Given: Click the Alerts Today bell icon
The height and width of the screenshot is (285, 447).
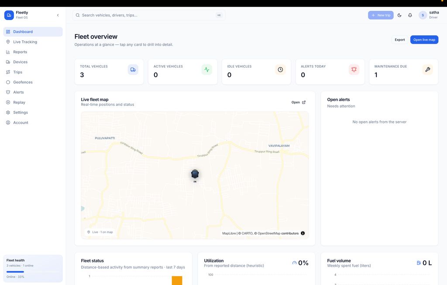Looking at the screenshot, I should point(354,70).
